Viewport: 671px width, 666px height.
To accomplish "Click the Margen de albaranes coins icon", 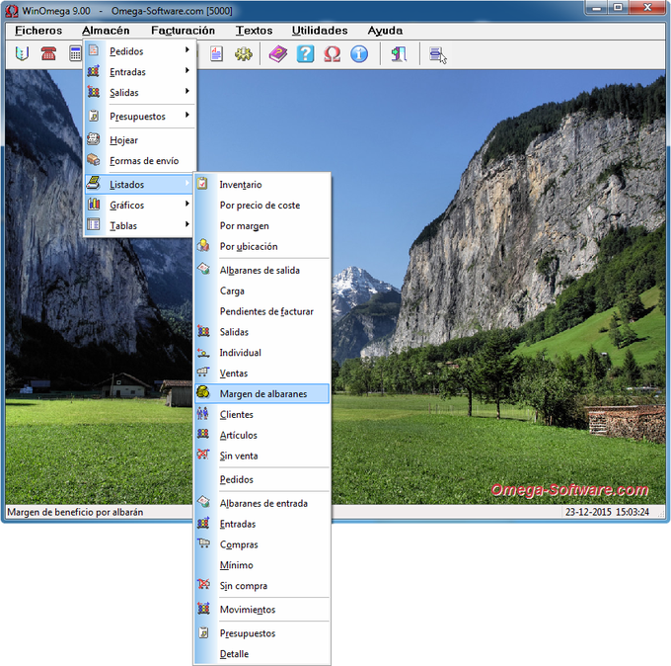I will pyautogui.click(x=203, y=392).
